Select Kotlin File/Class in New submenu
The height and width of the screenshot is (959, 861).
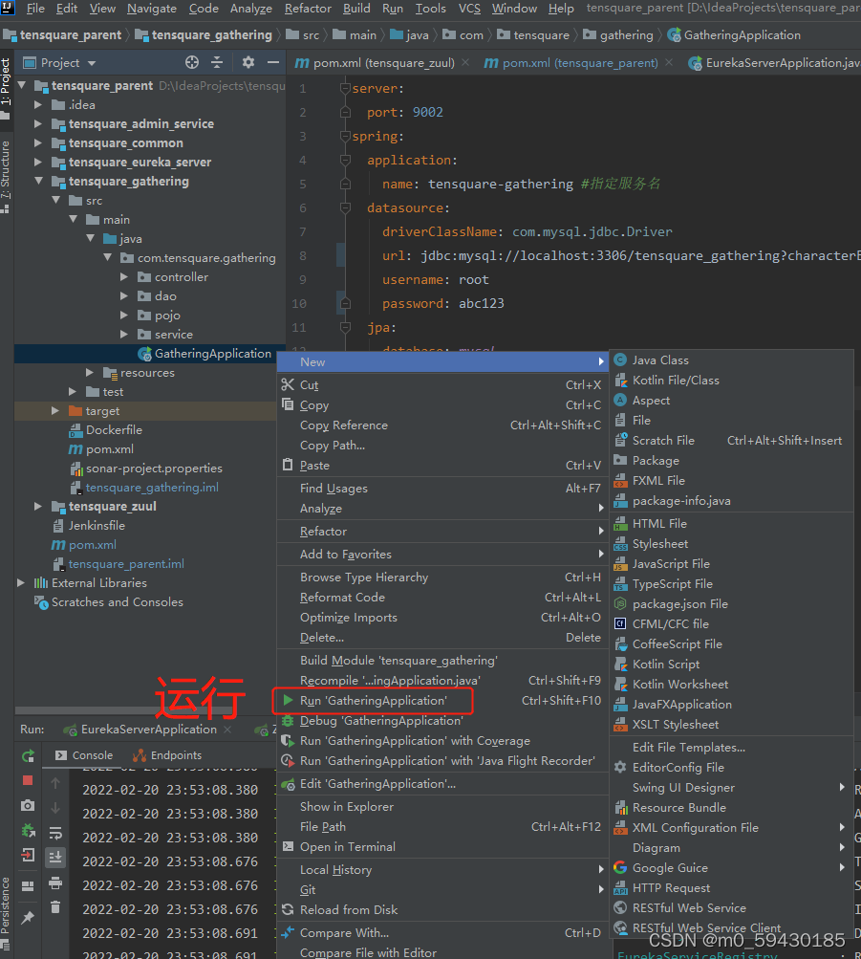click(731, 381)
